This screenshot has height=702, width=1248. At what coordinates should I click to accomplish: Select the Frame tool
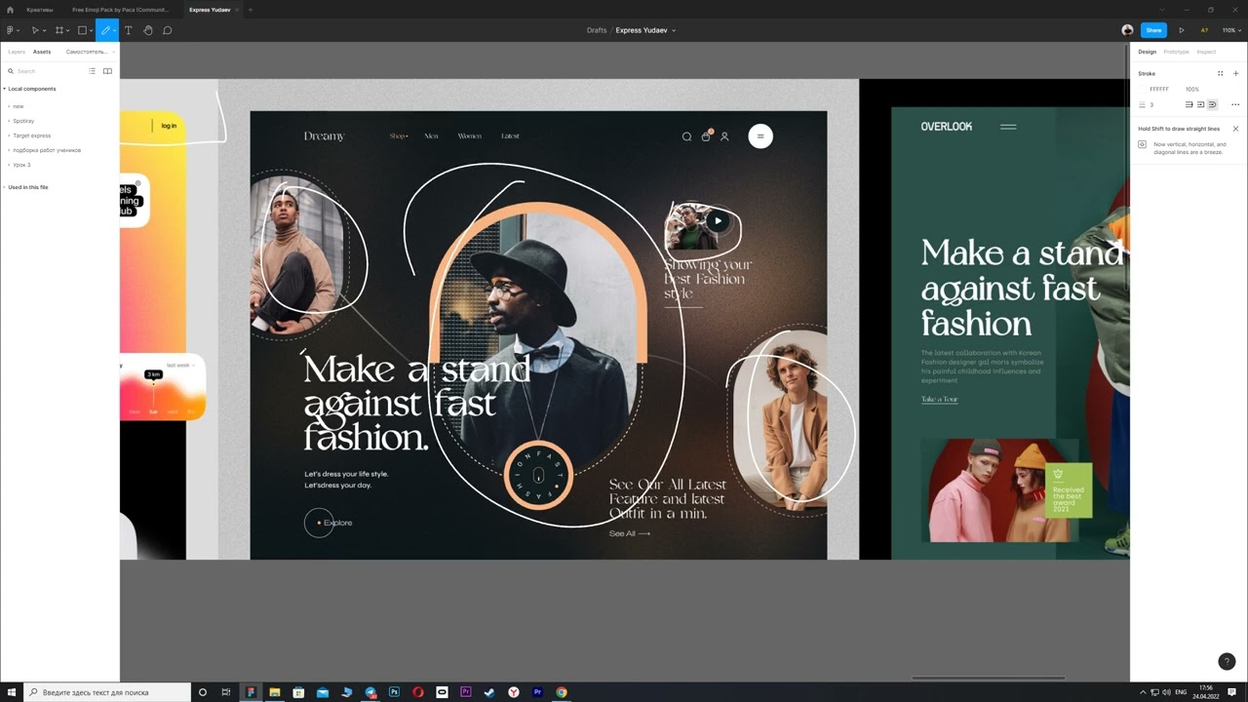[x=59, y=30]
